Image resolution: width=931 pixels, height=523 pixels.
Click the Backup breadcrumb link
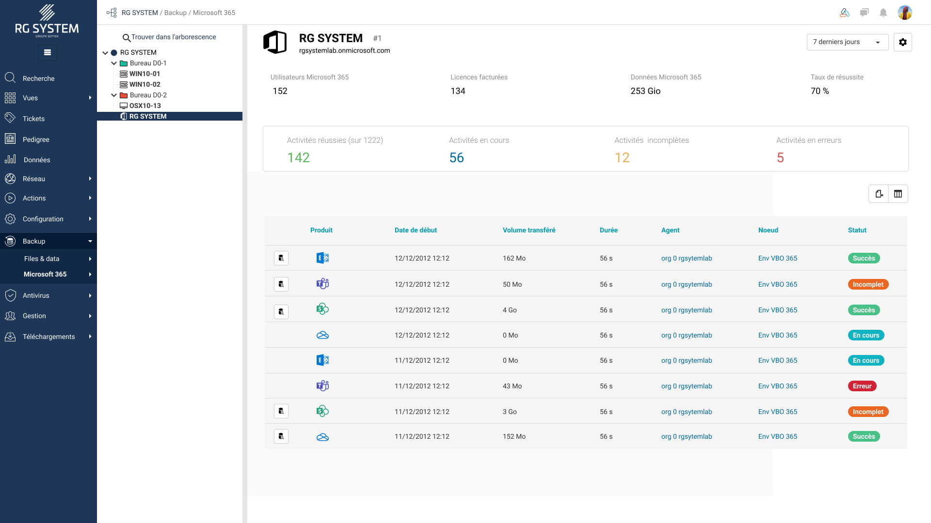176,13
